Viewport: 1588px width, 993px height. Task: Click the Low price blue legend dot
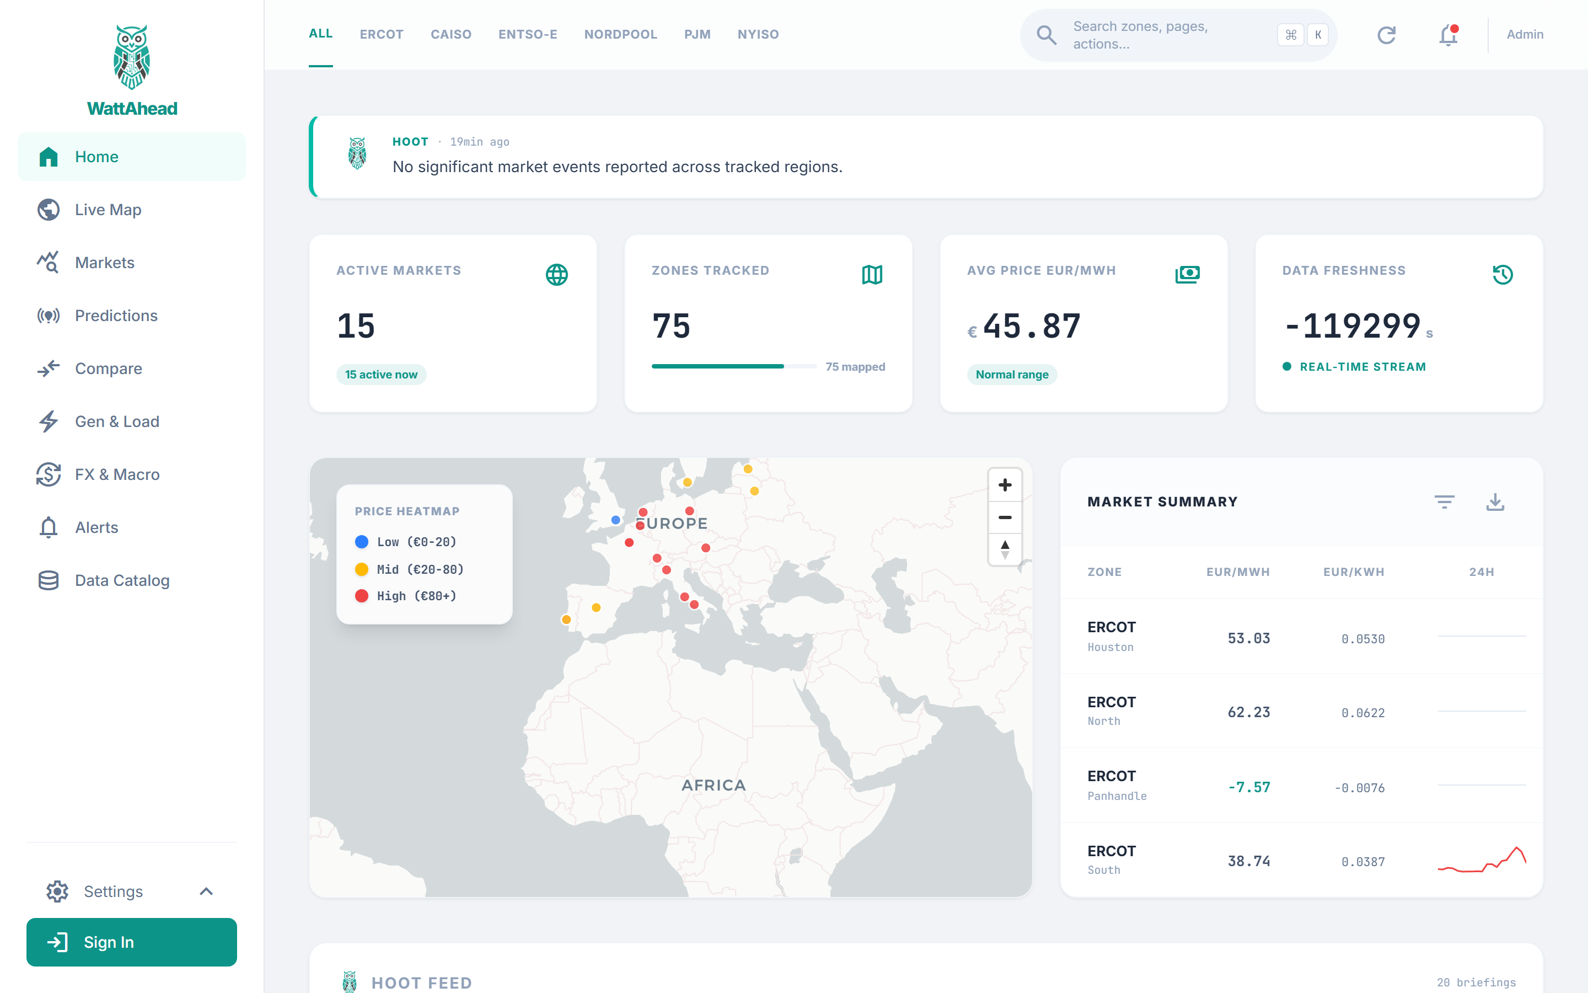362,542
